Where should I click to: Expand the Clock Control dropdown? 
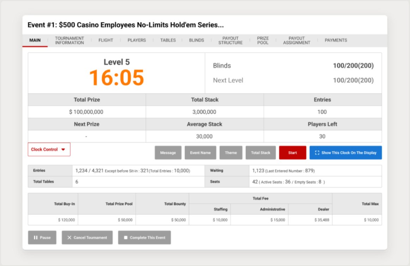49,149
